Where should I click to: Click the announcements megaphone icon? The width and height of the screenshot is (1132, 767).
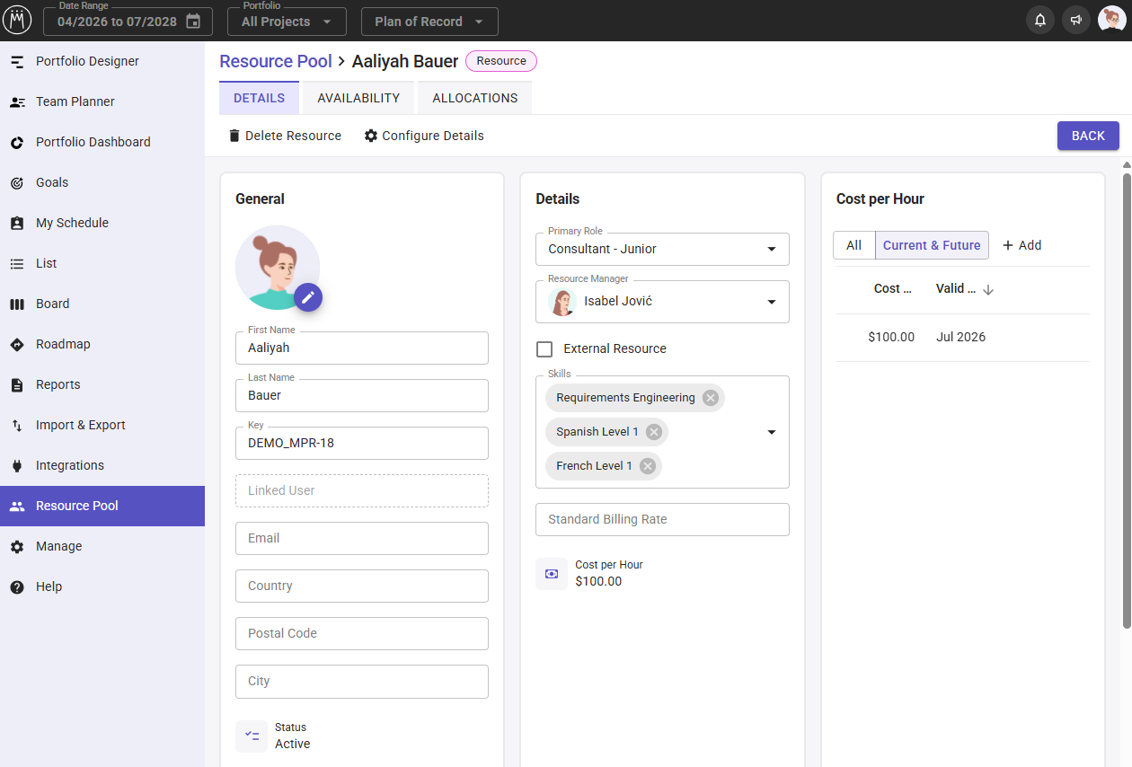(1076, 20)
